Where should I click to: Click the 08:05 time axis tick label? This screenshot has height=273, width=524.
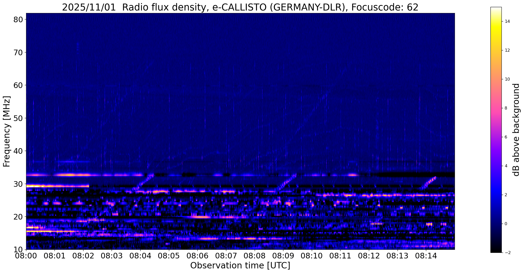pos(169,255)
